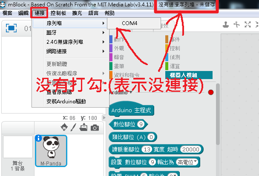Select the stamp duplicate tool

coord(226,25)
